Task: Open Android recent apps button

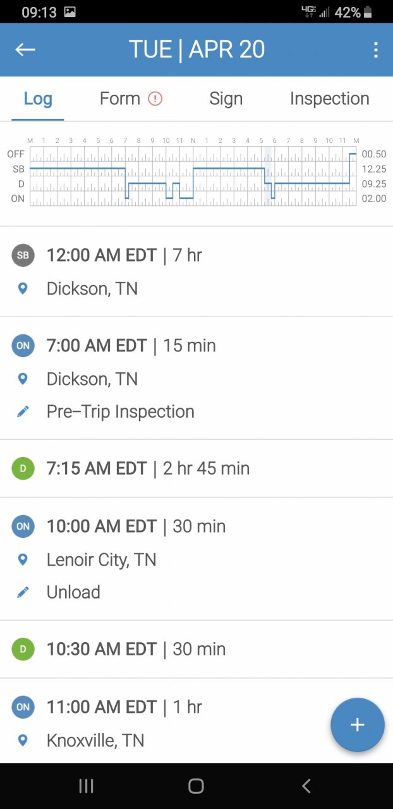Action: [x=86, y=786]
